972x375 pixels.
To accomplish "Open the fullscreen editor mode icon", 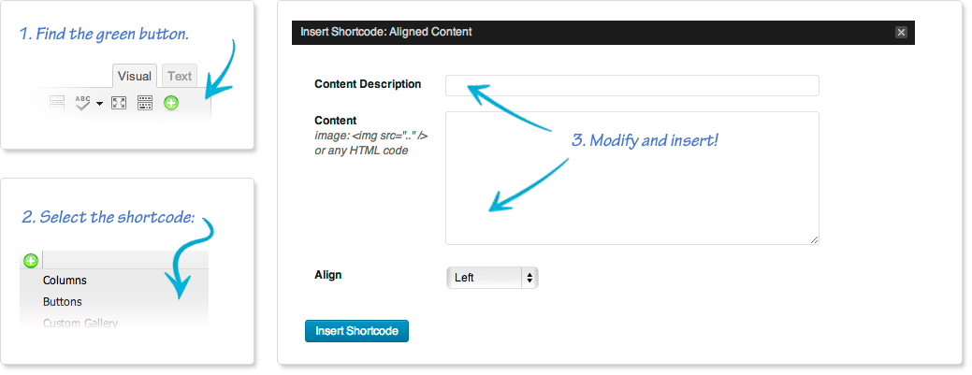I will (x=119, y=103).
